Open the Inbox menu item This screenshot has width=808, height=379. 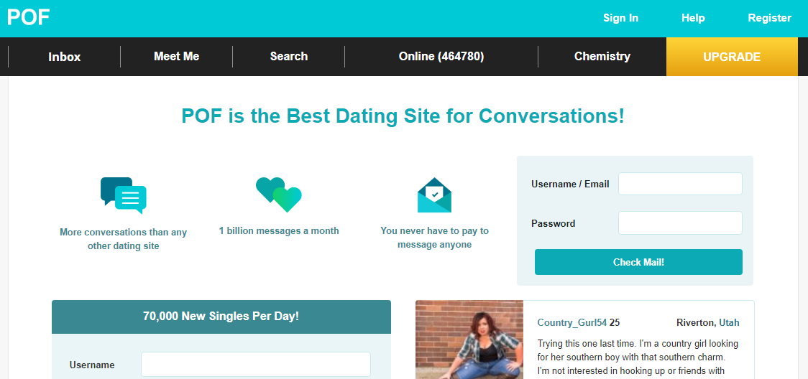65,57
